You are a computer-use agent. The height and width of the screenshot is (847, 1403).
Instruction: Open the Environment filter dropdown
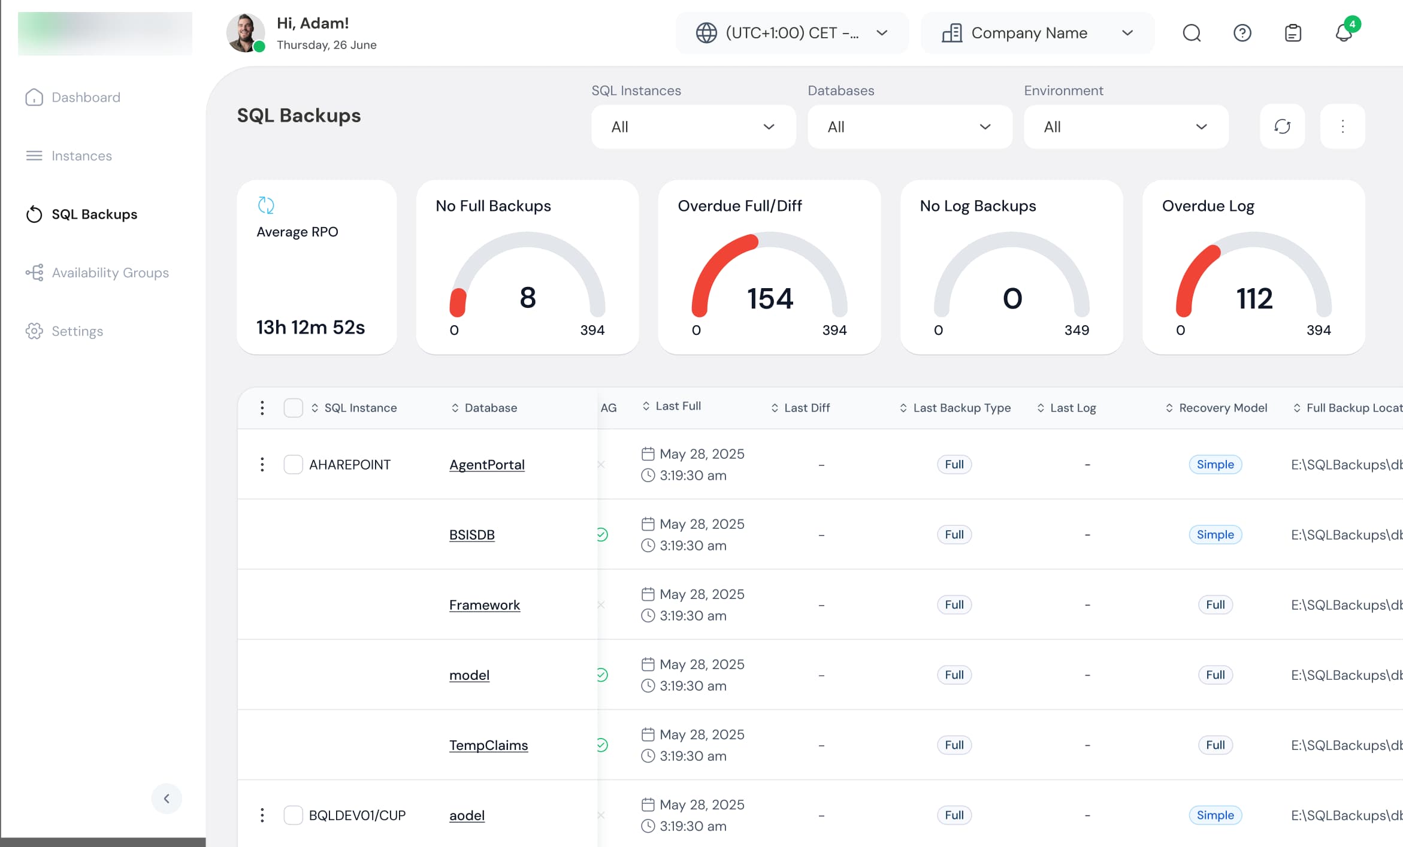(1126, 126)
